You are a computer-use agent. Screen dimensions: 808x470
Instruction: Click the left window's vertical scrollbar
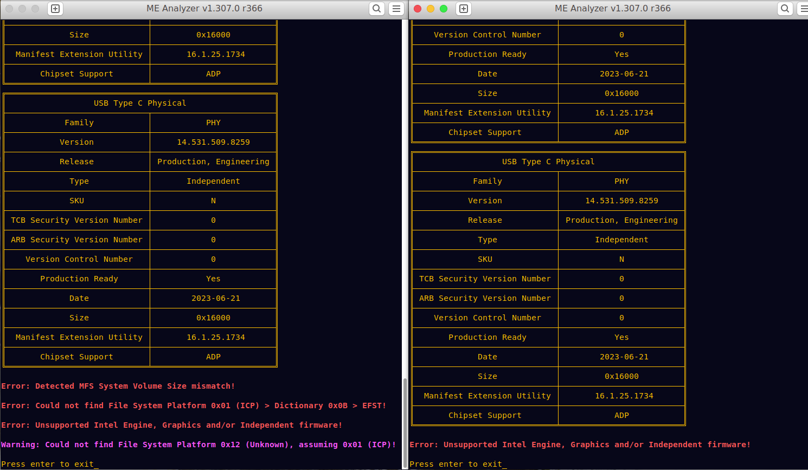click(x=405, y=423)
